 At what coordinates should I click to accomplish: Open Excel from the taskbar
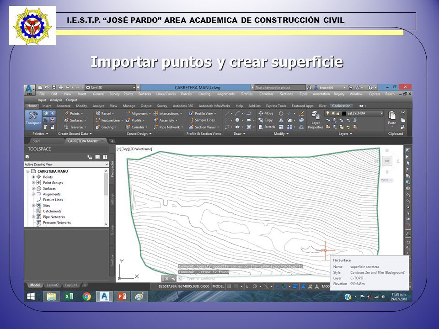(x=69, y=297)
